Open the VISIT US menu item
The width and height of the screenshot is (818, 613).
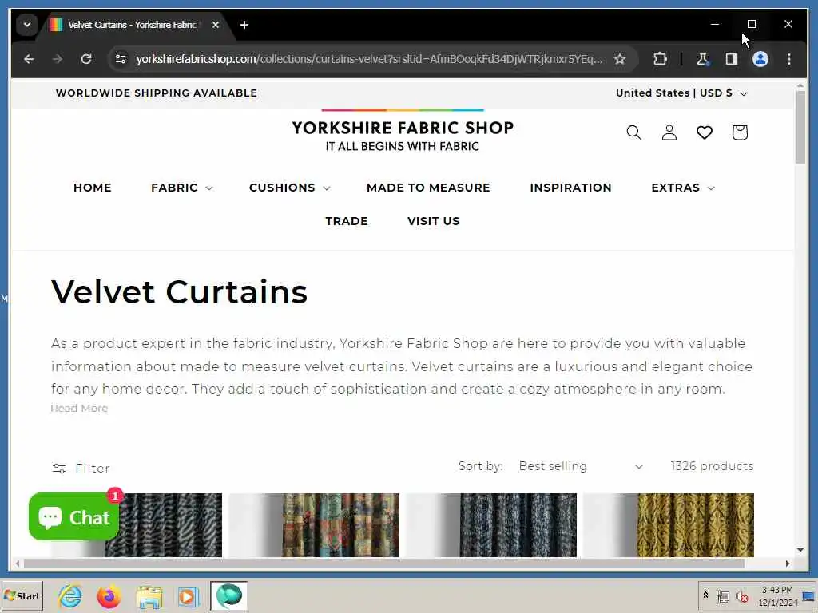point(434,221)
